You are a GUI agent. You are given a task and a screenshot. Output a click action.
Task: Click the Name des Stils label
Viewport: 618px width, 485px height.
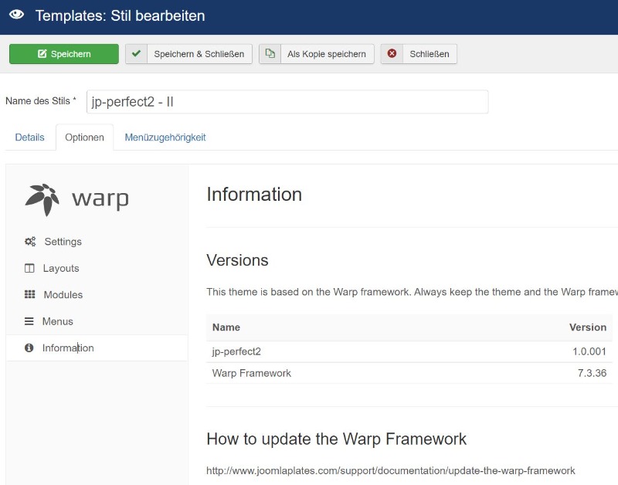click(41, 101)
